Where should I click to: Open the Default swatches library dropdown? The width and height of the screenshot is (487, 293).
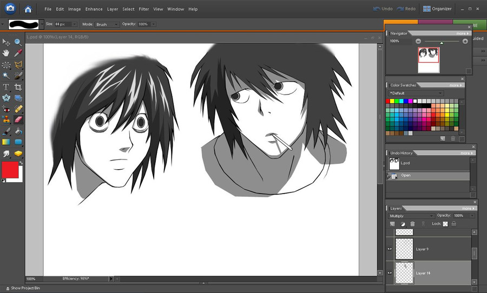(x=416, y=93)
